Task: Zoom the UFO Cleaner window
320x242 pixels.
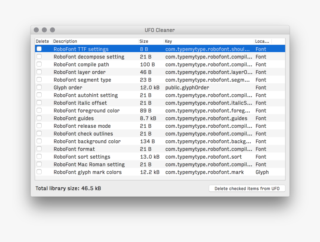Action: pos(52,30)
